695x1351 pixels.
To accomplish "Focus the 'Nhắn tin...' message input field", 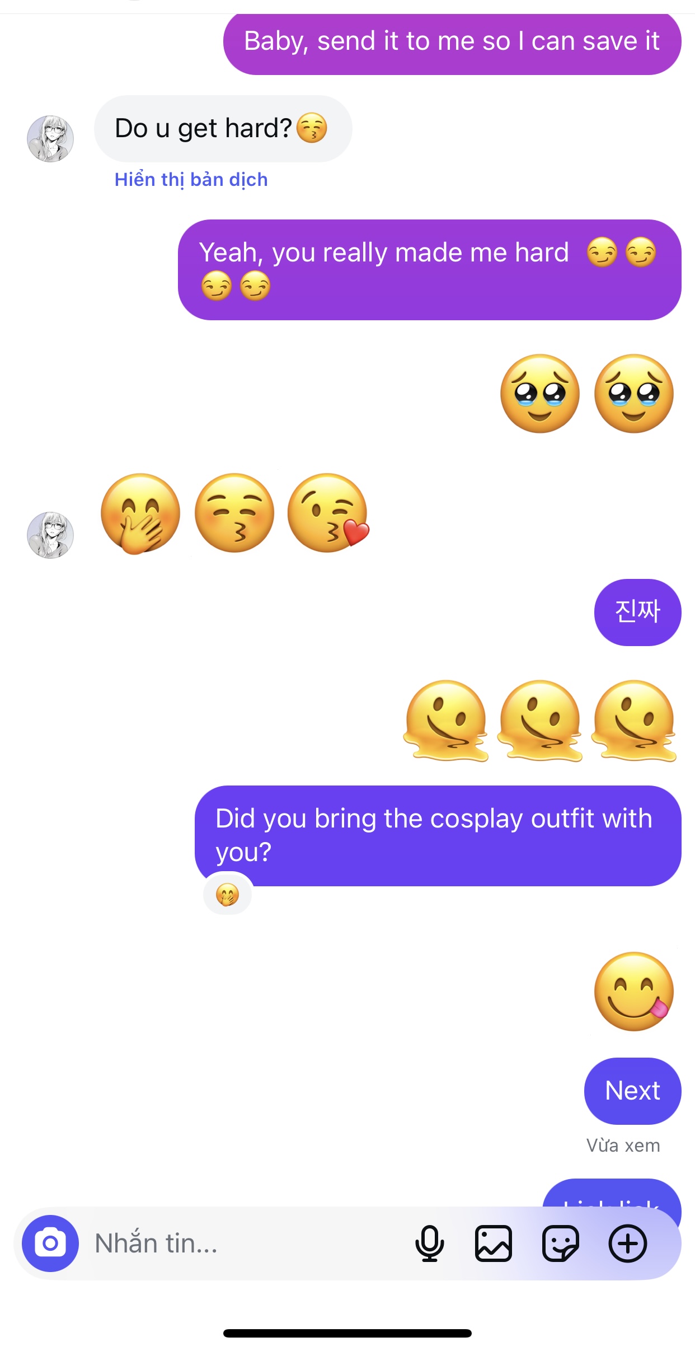I will [x=246, y=1244].
